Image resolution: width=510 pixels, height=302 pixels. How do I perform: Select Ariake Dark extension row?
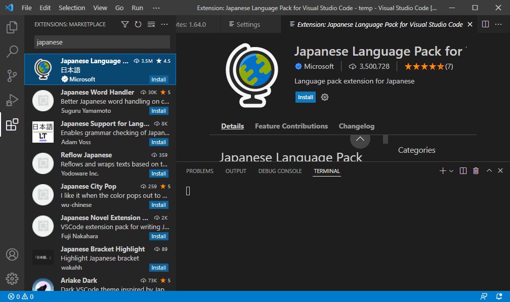[x=100, y=283]
